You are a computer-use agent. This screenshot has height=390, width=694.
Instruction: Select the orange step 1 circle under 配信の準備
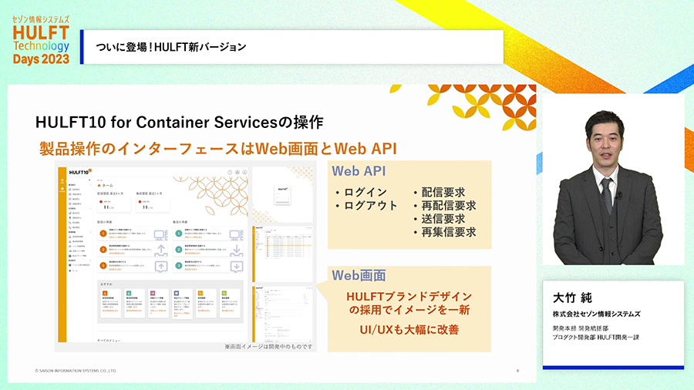coord(103,233)
